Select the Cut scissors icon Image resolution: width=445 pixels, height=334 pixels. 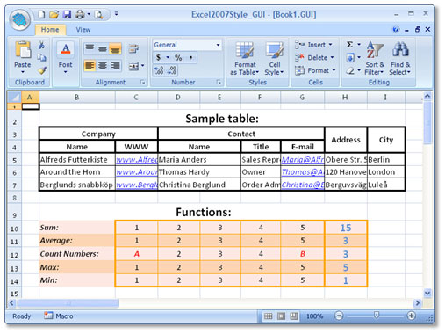point(41,45)
